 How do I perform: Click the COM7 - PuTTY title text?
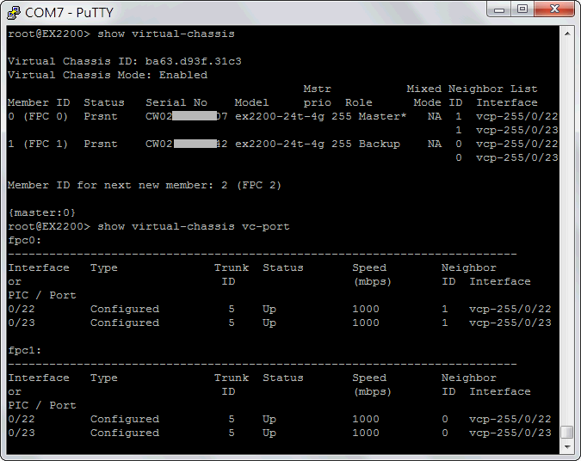(x=69, y=13)
